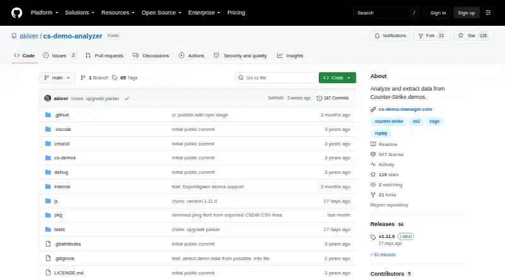The width and height of the screenshot is (505, 277).
Task: Click the Go to file search field
Action: tap(276, 78)
